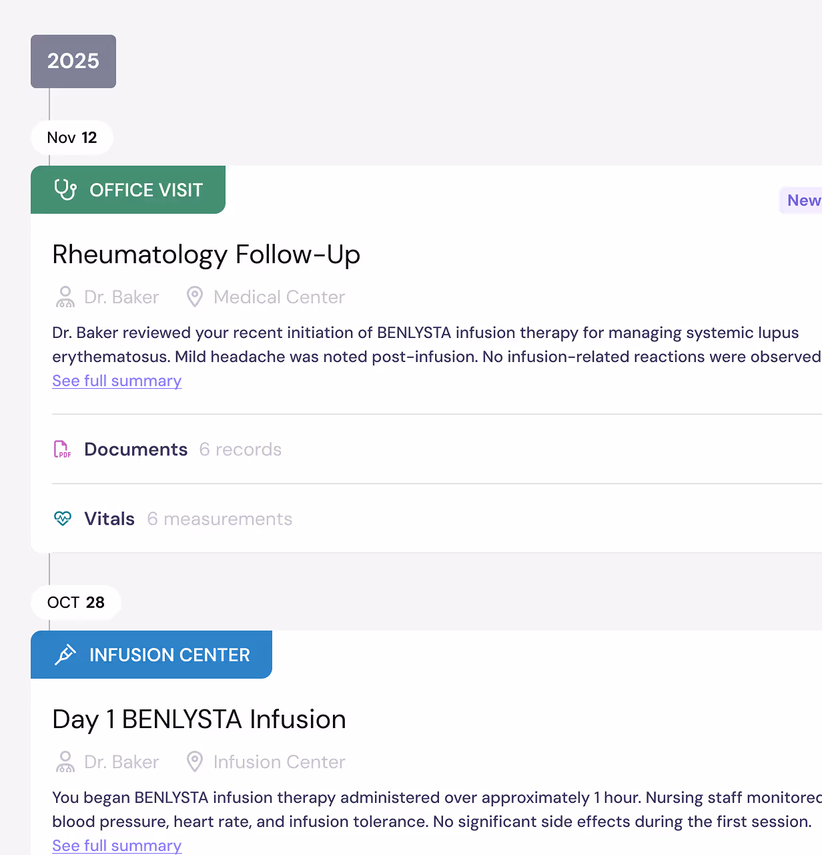
Task: Click the Medical Center location pin icon
Action: [195, 297]
